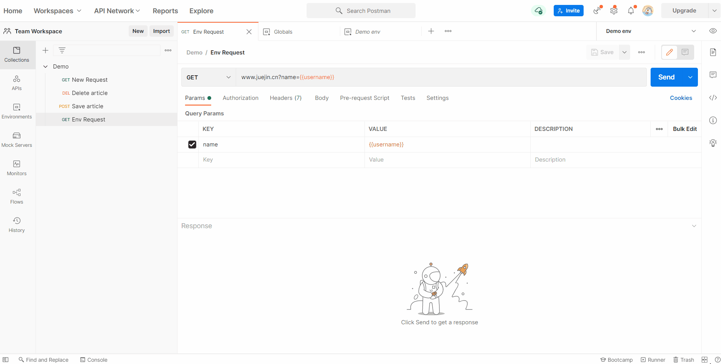Open the comments icon in right sidebar
Viewport: 721px width, 364px height.
[713, 75]
